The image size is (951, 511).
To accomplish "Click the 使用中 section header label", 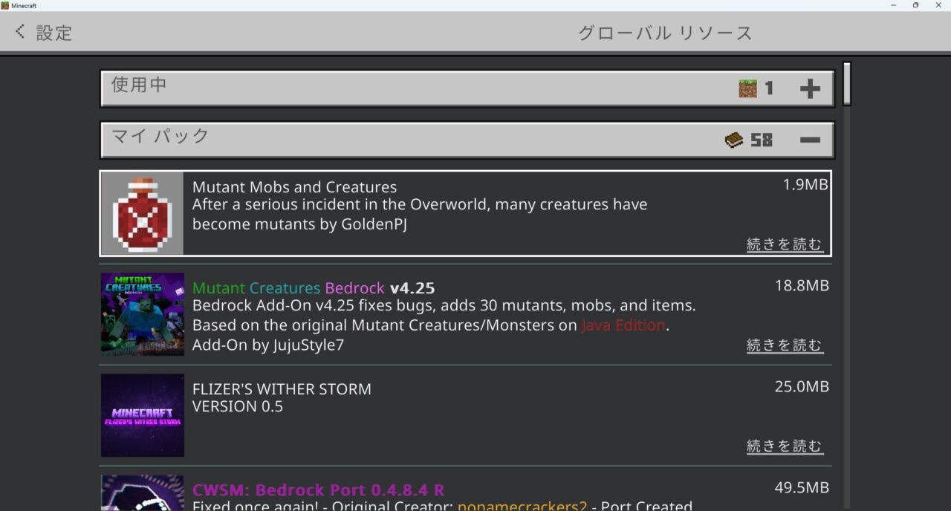I will click(x=139, y=85).
